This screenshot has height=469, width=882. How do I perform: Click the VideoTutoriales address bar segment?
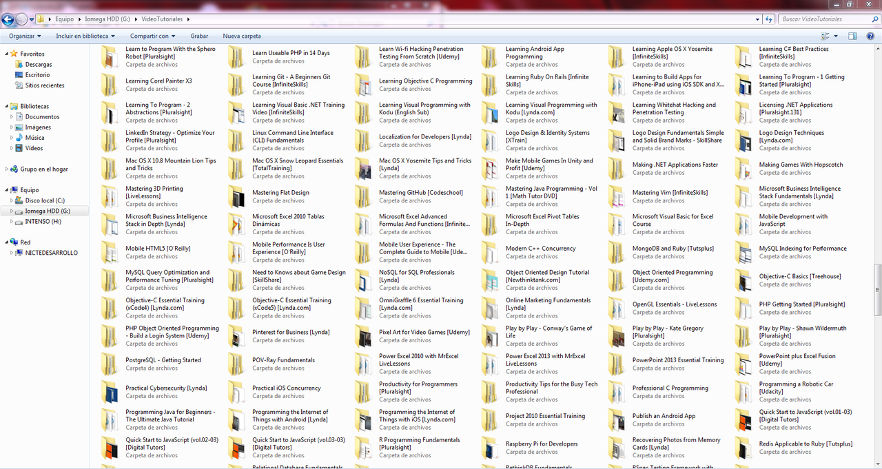[x=162, y=19]
